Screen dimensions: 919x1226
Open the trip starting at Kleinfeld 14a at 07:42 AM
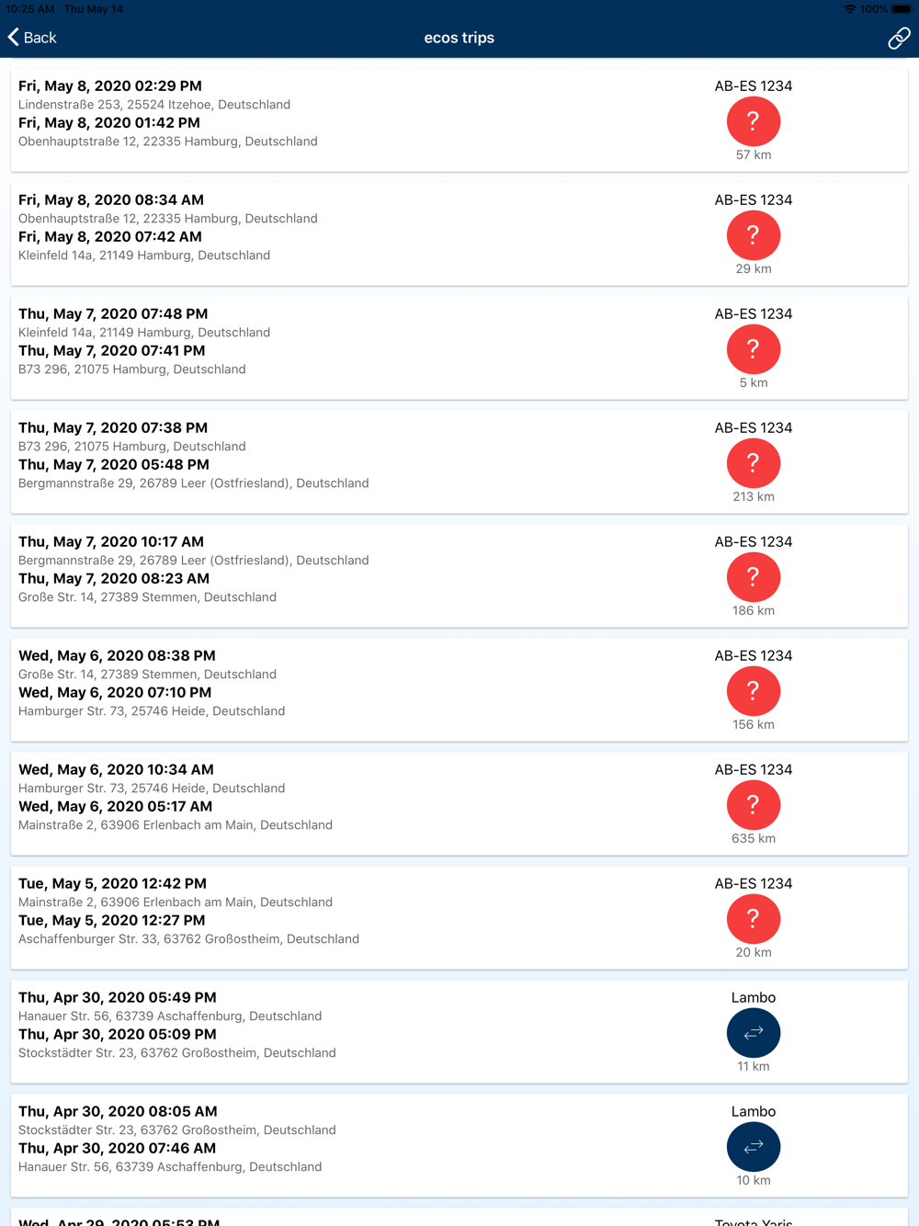pyautogui.click(x=459, y=233)
